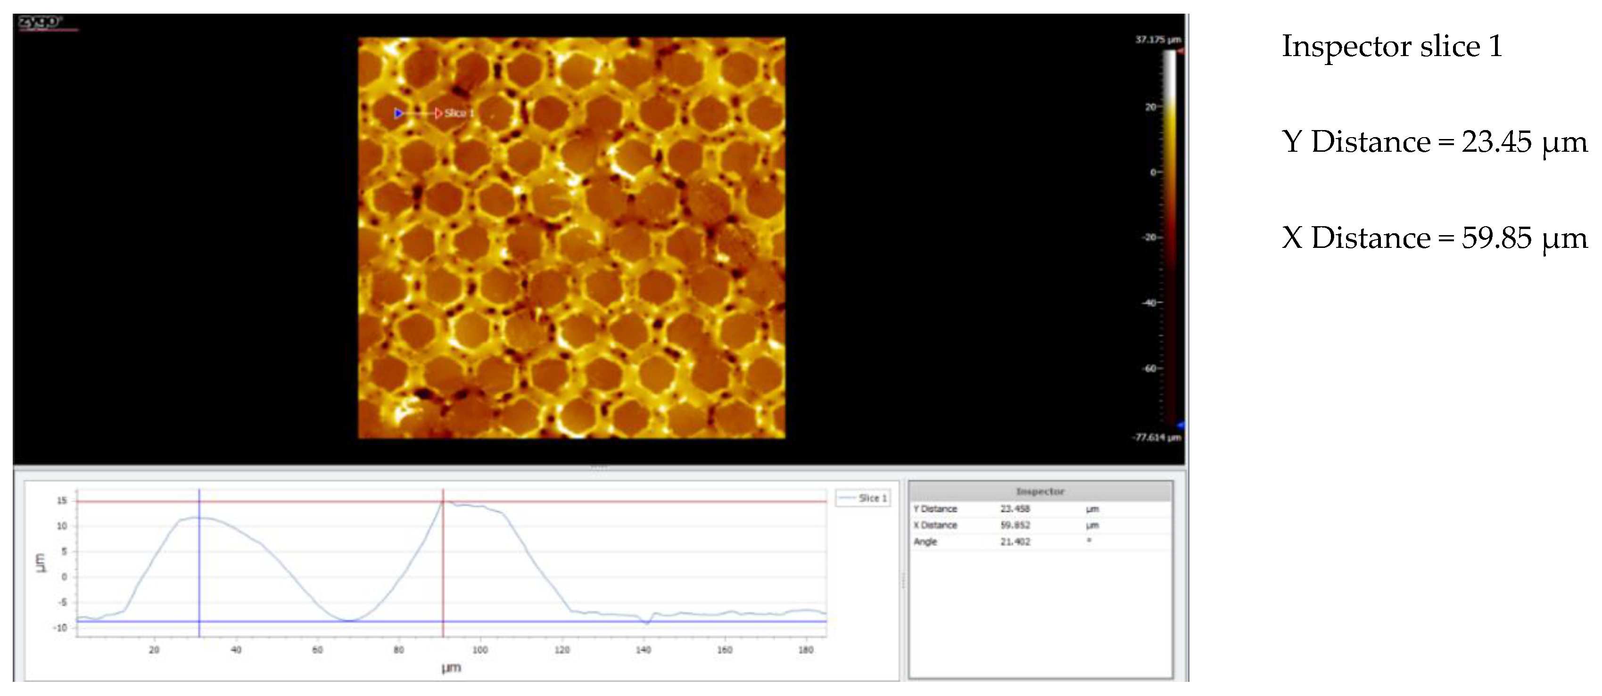
Task: Select the Slice 1 label on the map
Action: pos(459,113)
